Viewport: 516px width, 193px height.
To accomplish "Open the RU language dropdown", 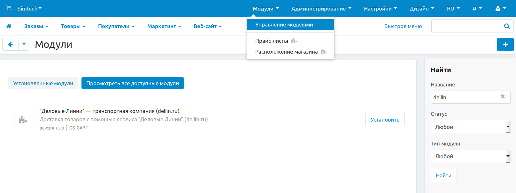I will point(453,9).
